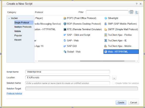145x108 pixels.
Task: Choose the RDP Remote Desktop Protocol icon
Action: 65,24
